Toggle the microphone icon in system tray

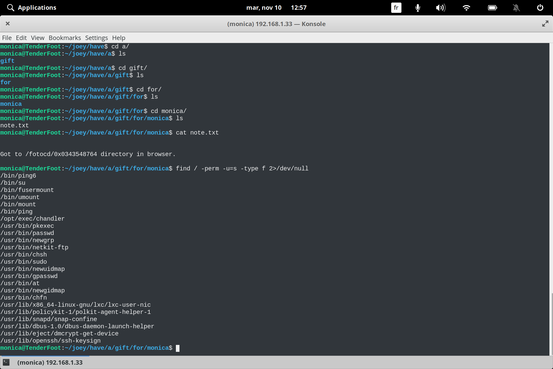(x=417, y=7)
